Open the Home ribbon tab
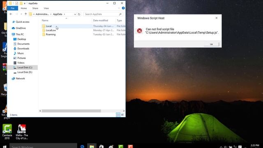Viewport: 263px width, 148px height. coord(24,8)
